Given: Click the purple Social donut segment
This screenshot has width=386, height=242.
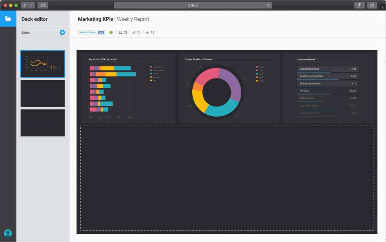Looking at the screenshot, I should coord(232,84).
